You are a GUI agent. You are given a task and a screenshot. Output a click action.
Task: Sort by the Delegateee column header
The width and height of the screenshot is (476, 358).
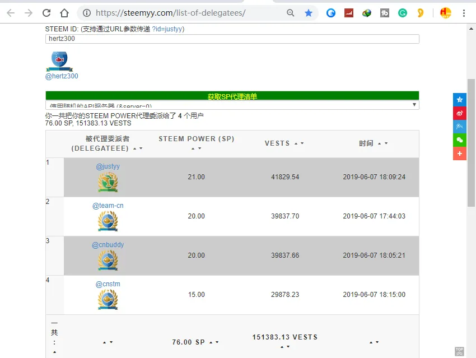click(107, 143)
